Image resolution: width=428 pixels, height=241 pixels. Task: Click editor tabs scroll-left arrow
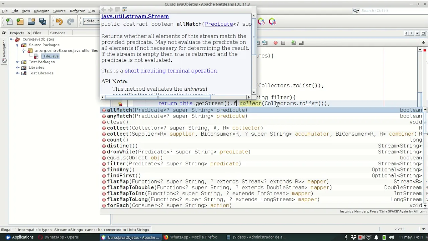(x=406, y=33)
